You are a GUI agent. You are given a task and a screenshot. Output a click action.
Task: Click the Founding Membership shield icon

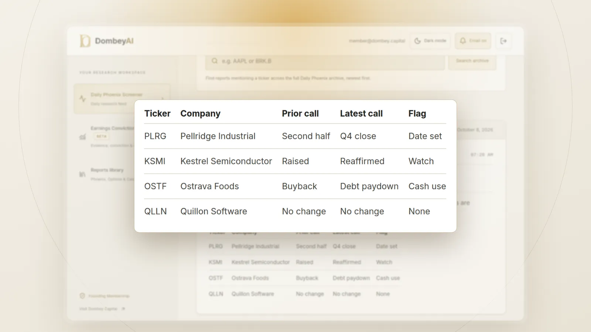click(x=82, y=296)
